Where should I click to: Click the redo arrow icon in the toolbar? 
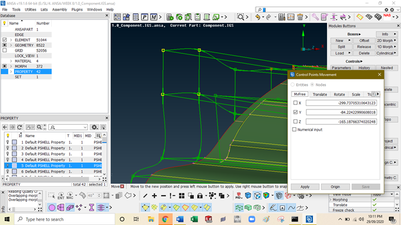click(x=268, y=17)
